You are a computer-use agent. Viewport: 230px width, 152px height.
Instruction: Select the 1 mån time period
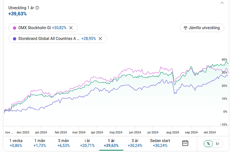coord(40,143)
